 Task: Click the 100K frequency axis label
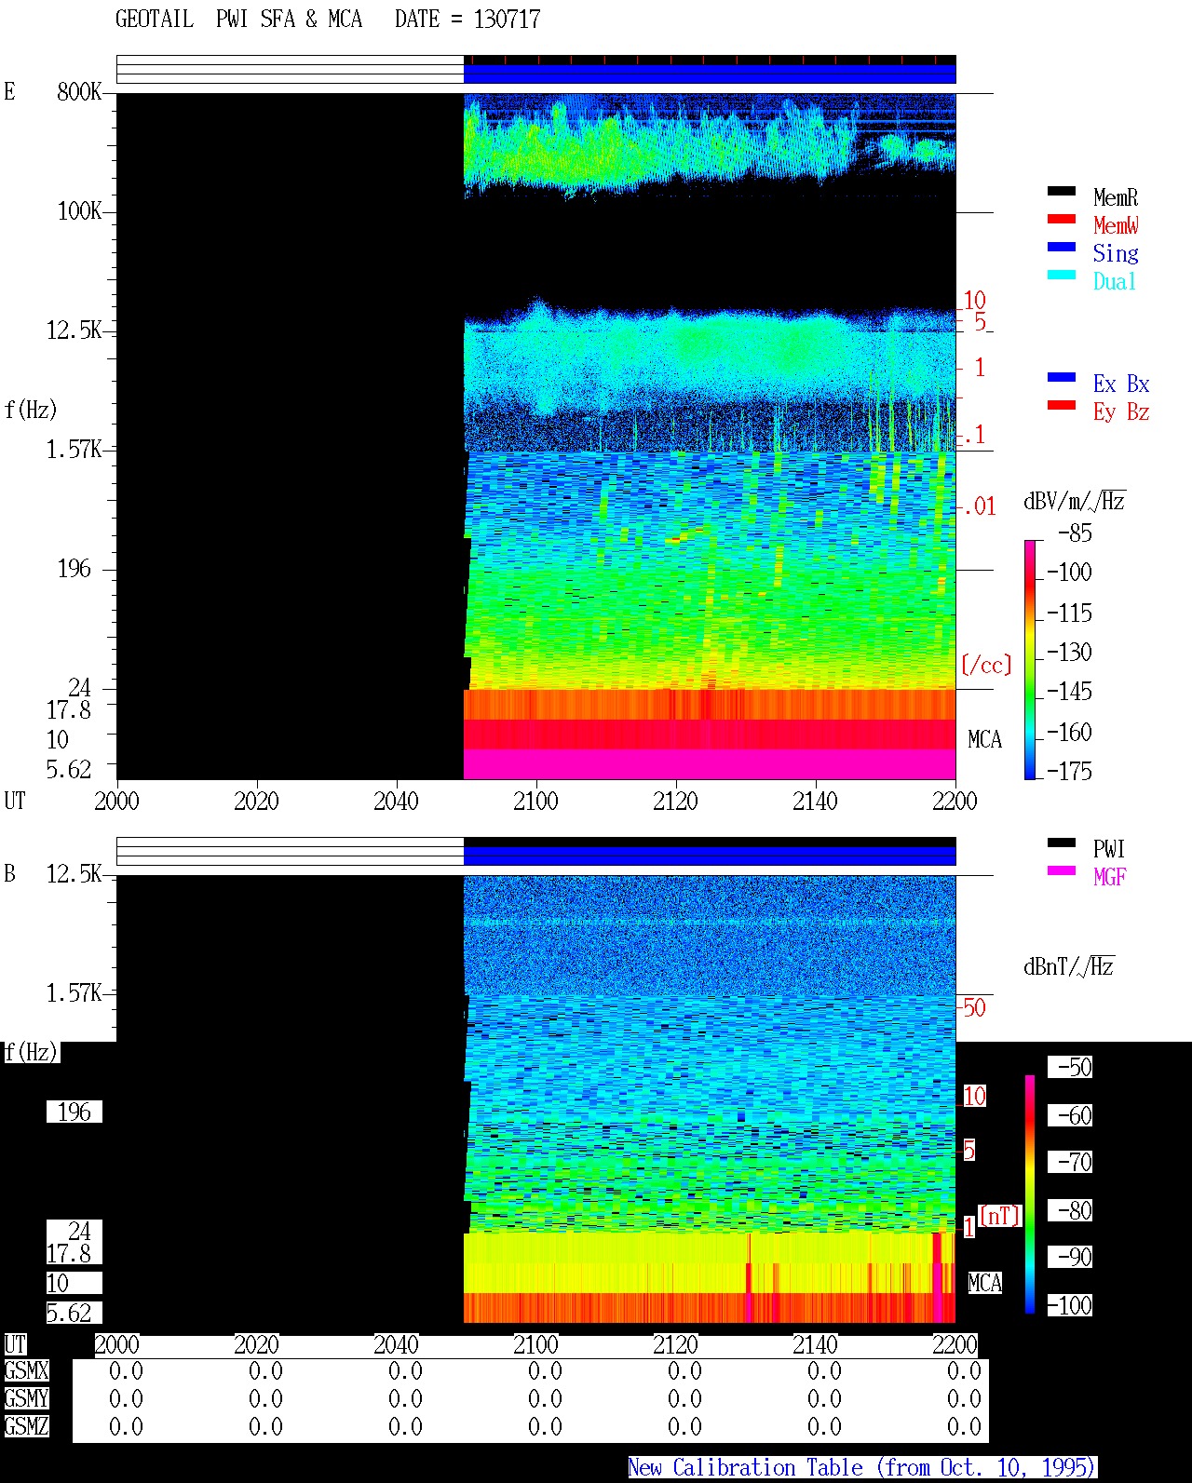pyautogui.click(x=79, y=211)
